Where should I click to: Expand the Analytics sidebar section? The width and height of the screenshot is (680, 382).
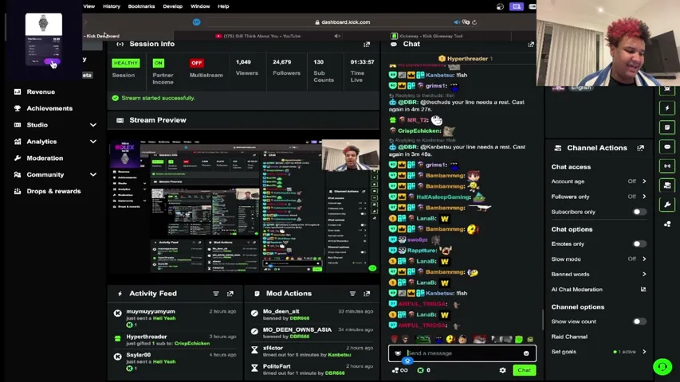tap(93, 142)
